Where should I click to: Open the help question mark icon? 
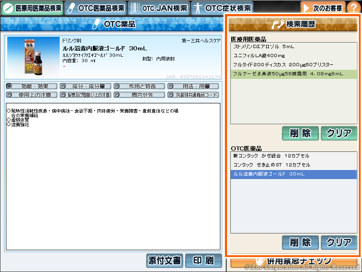point(353,7)
